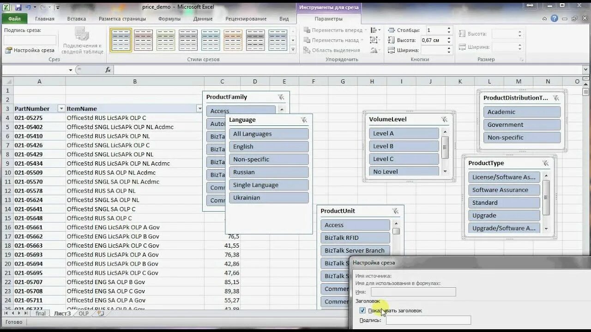Image resolution: width=591 pixels, height=332 pixels.
Task: Clear the ProductDistributionType slicer filter
Action: tap(556, 98)
